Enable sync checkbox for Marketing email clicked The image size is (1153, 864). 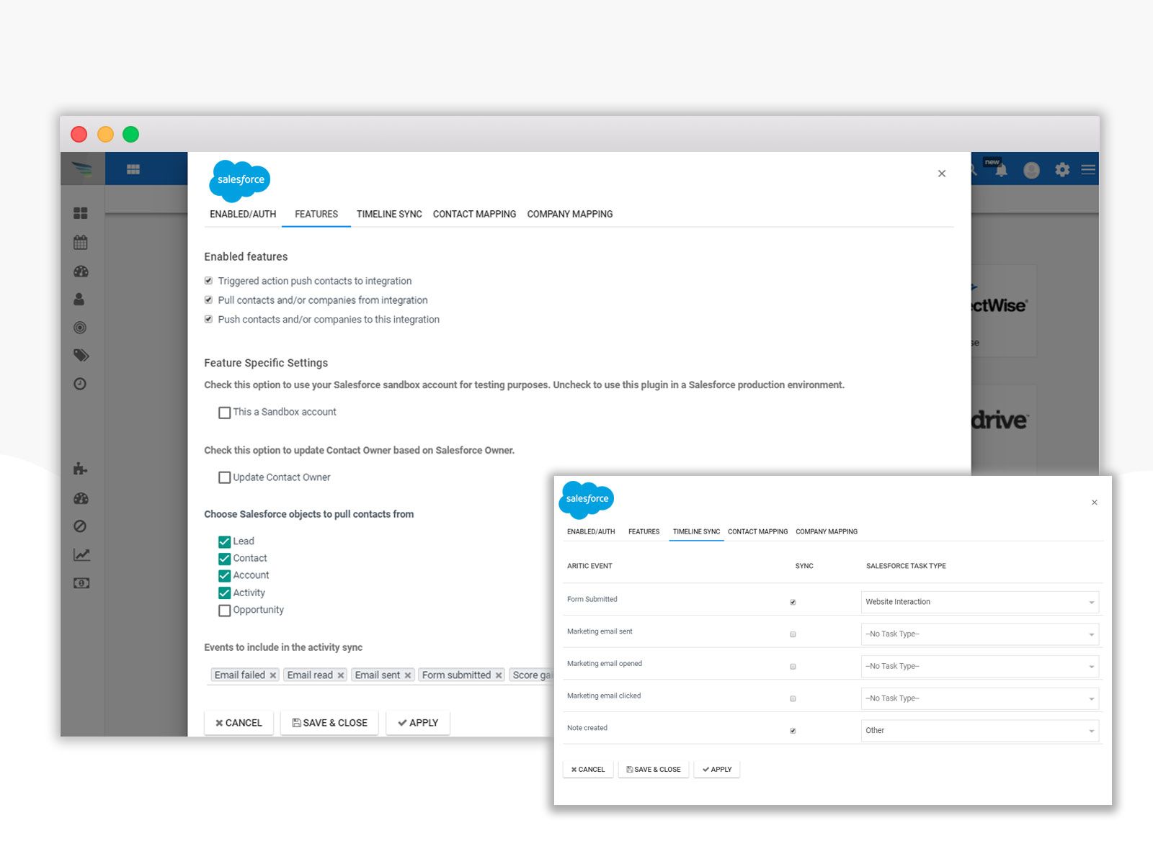click(793, 698)
